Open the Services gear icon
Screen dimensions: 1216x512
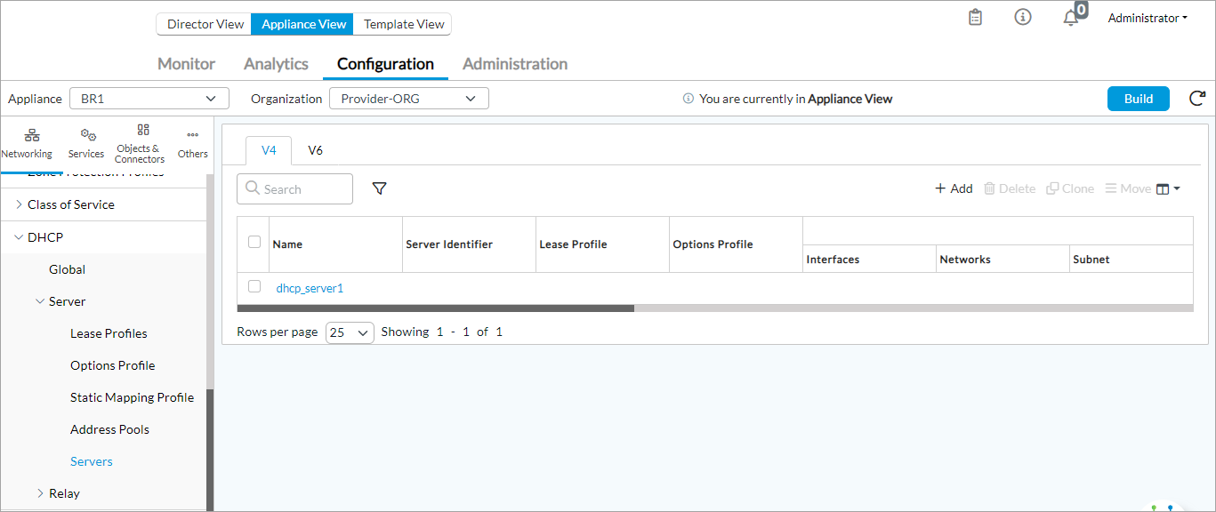(87, 135)
